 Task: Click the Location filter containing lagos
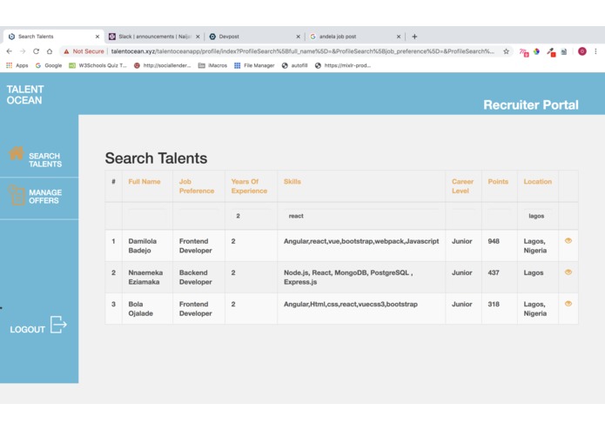pos(538,216)
